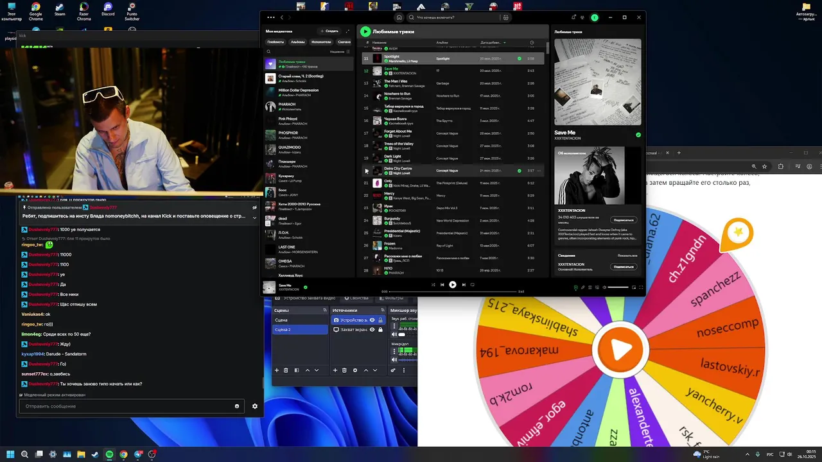
Task: Sort tracks by the Название column header
Action: click(x=379, y=42)
